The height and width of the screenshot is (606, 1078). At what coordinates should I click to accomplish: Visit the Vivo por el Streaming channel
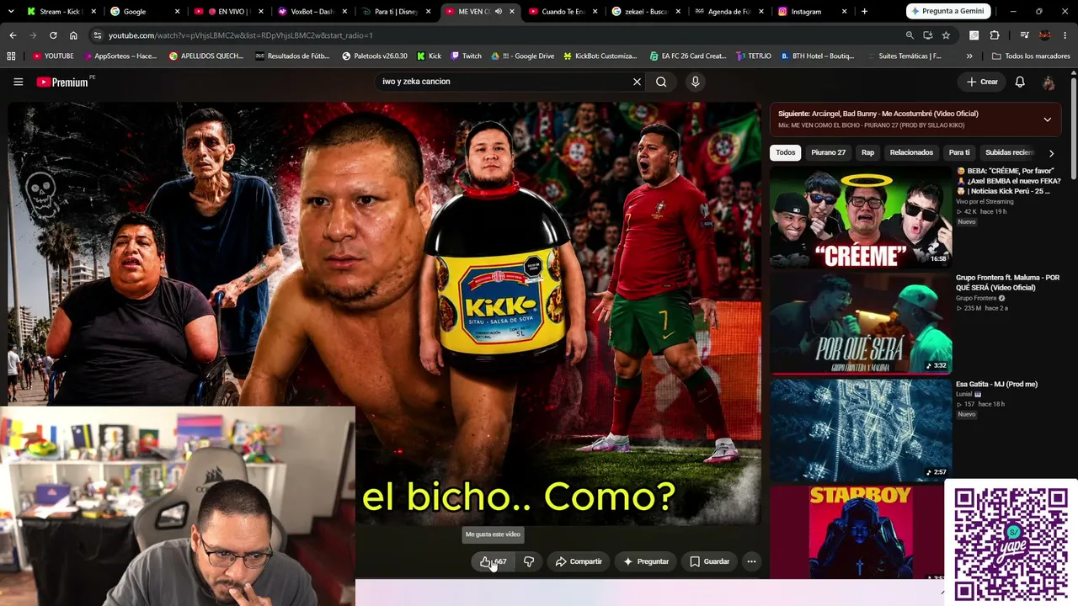pyautogui.click(x=984, y=202)
